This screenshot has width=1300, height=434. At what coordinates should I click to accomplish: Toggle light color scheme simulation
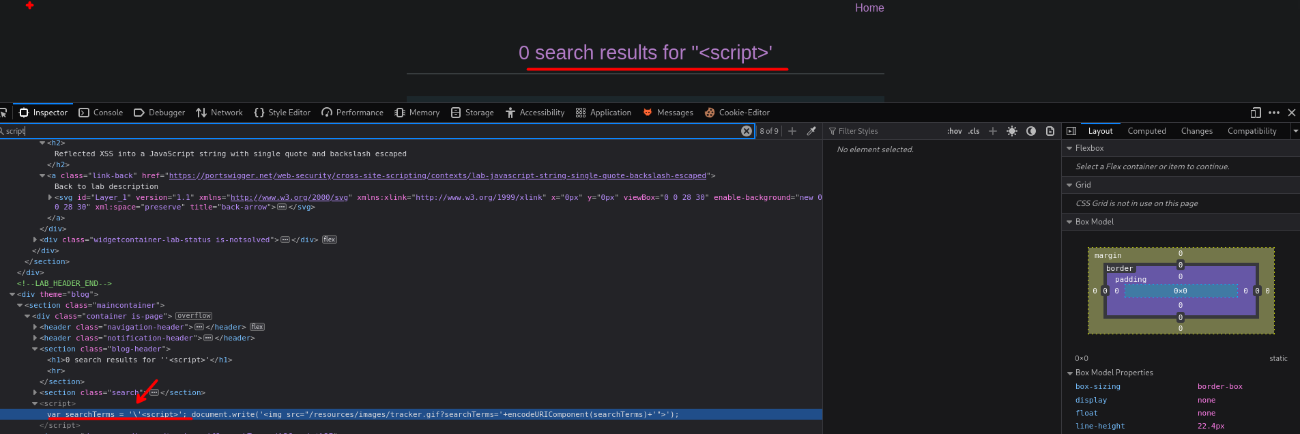click(x=1012, y=131)
